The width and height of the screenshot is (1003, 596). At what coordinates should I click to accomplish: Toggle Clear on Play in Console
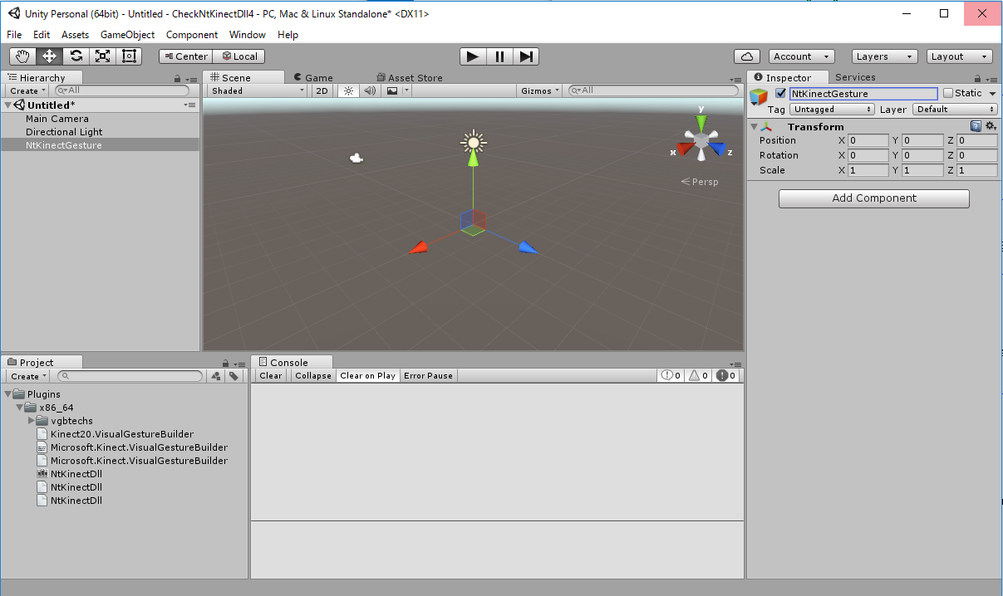367,376
